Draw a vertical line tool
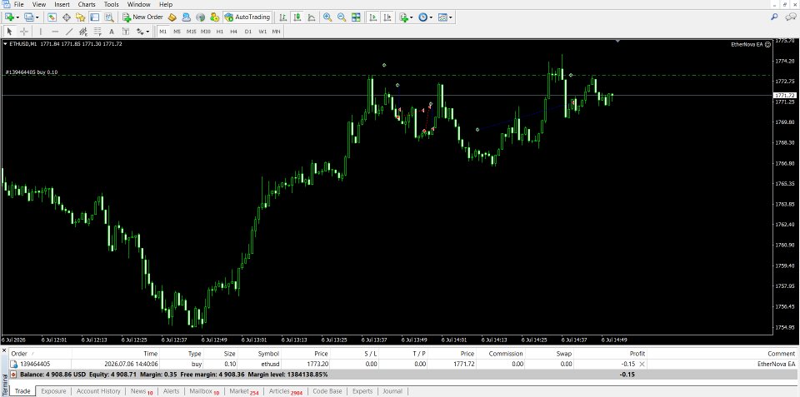The image size is (800, 397). click(41, 32)
